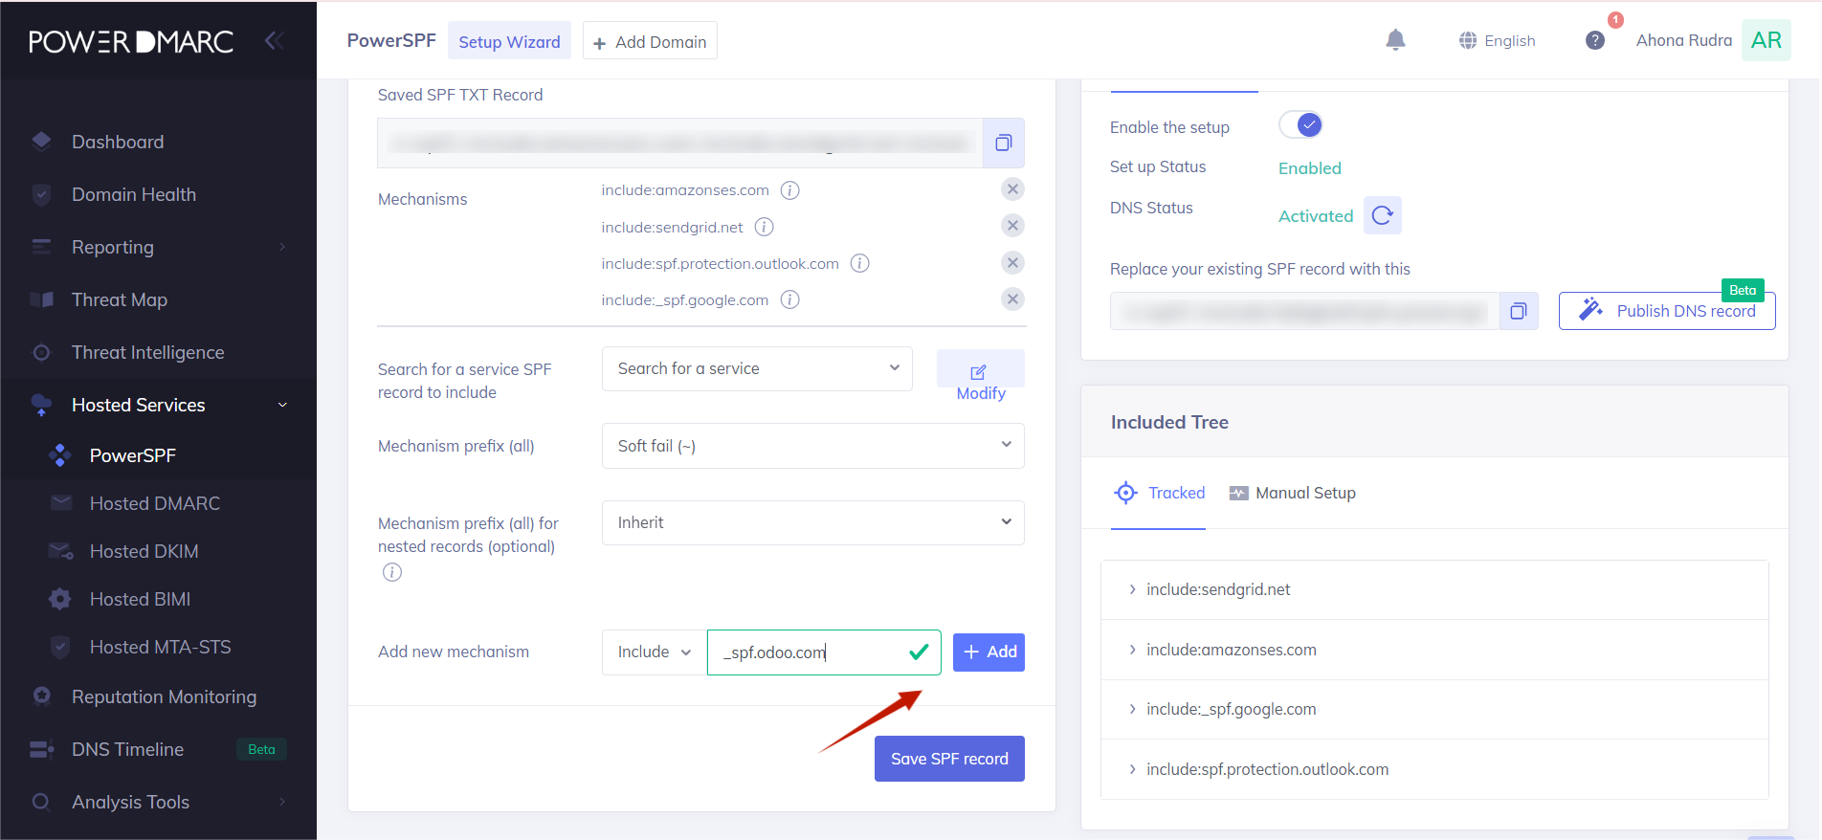Open Search for a service dropdown
The width and height of the screenshot is (1822, 840).
[756, 368]
